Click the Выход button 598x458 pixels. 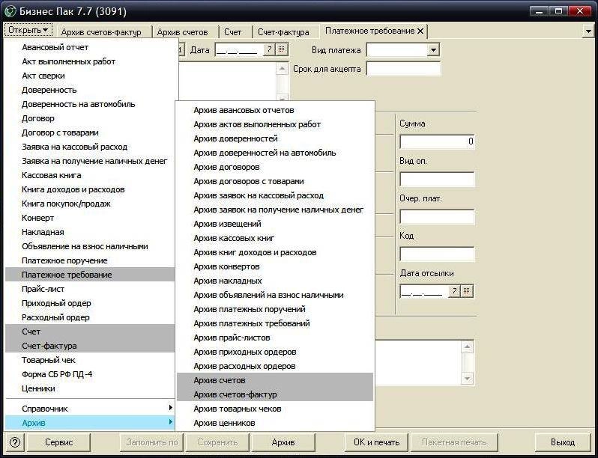click(563, 442)
